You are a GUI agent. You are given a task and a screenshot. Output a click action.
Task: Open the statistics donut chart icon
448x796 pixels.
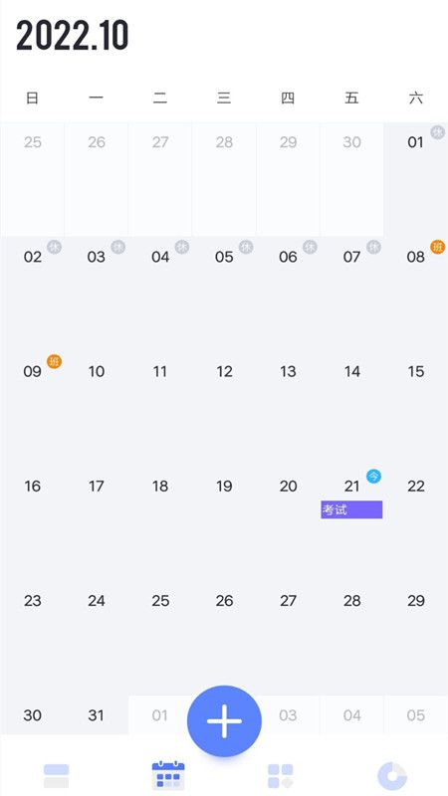[392, 776]
